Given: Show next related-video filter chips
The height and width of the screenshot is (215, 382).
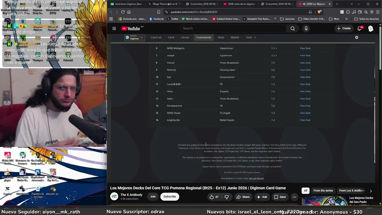Looking at the screenshot, I should [371, 191].
